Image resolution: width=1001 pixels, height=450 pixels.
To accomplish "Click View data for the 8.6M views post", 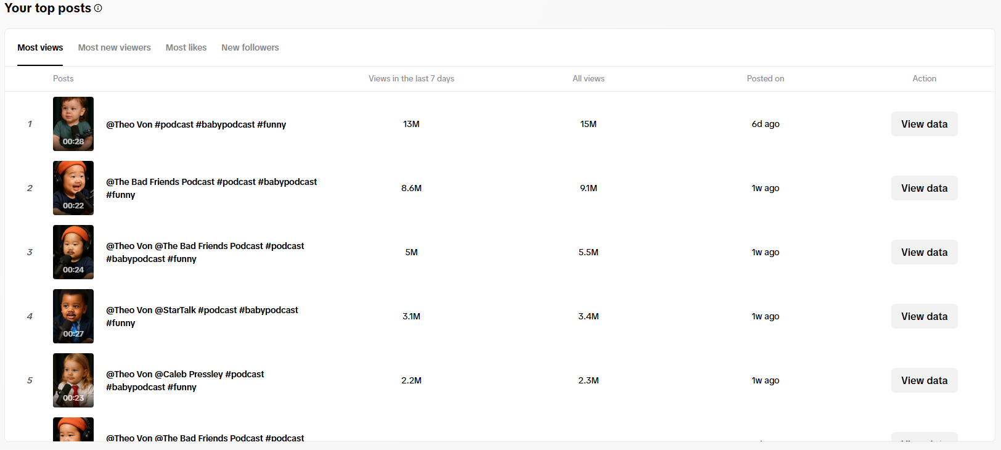I will [924, 188].
